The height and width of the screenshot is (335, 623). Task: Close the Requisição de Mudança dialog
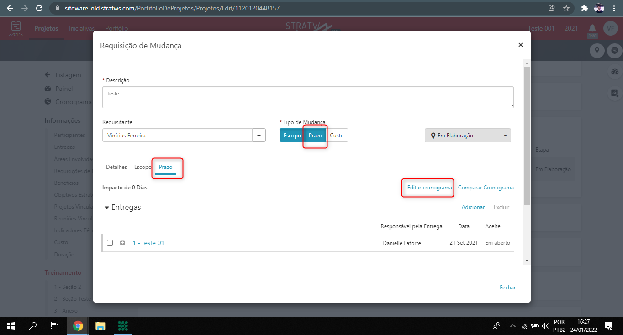[520, 45]
